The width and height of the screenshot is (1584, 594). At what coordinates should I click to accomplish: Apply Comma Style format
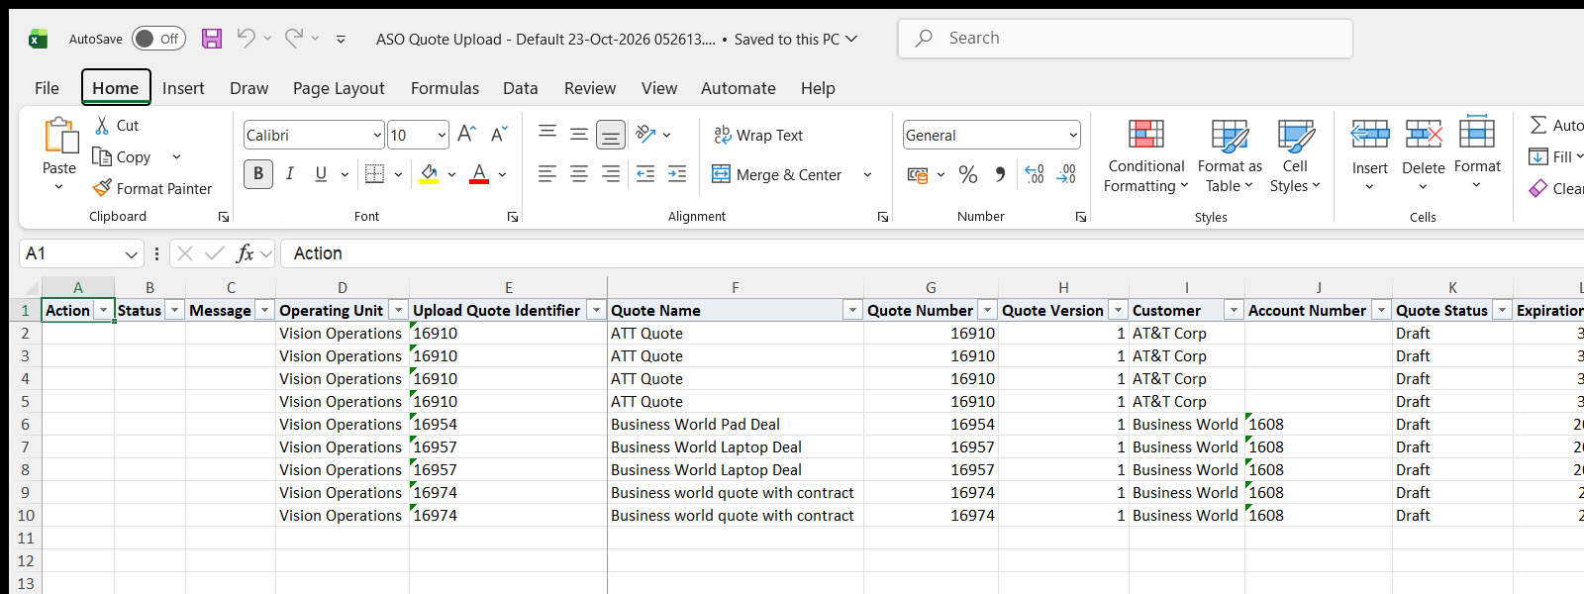pos(1000,175)
